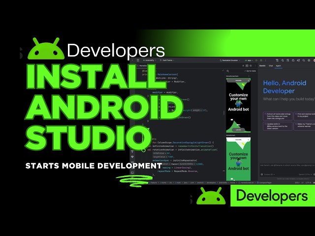Screen dimensions: 315x236
Task: Select the Extract all hardcoded strings suggestion
Action: pyautogui.click(x=278, y=116)
